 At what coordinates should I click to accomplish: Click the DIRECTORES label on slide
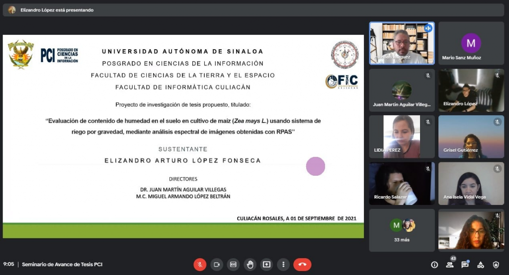coord(183,179)
